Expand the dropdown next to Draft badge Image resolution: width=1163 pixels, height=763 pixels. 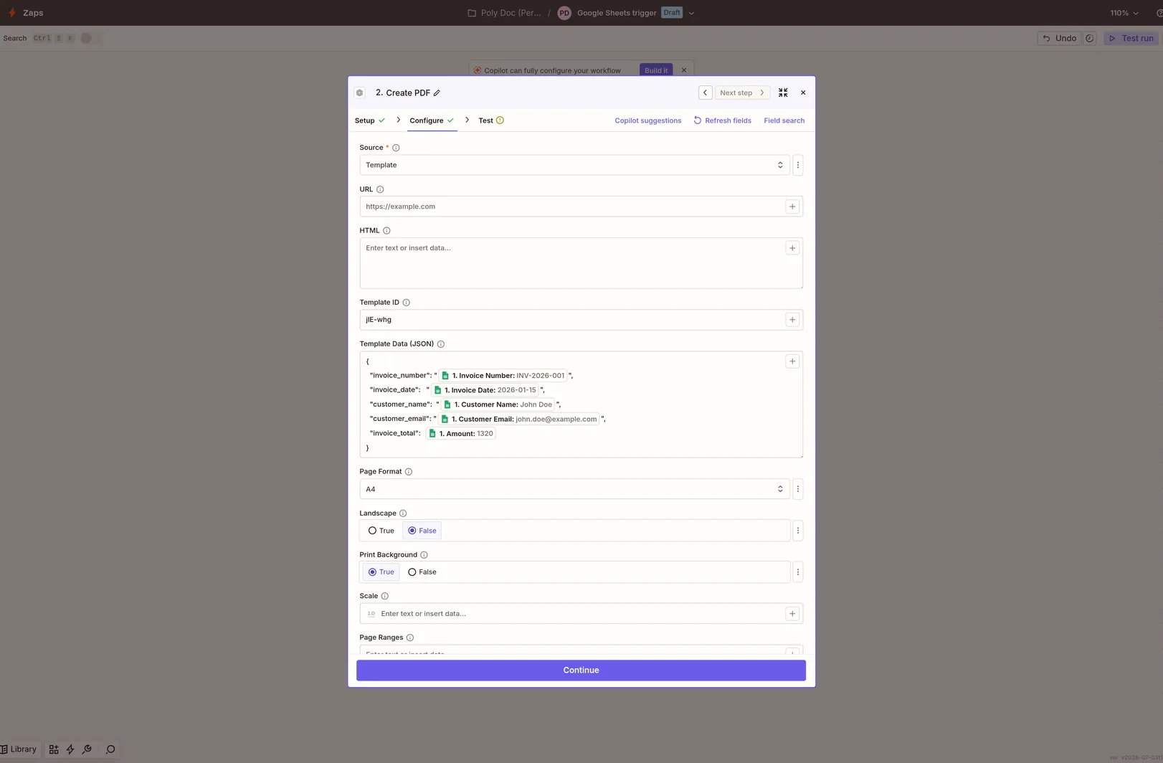tap(691, 13)
